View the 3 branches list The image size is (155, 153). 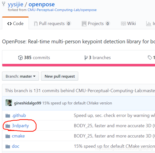click(x=97, y=58)
